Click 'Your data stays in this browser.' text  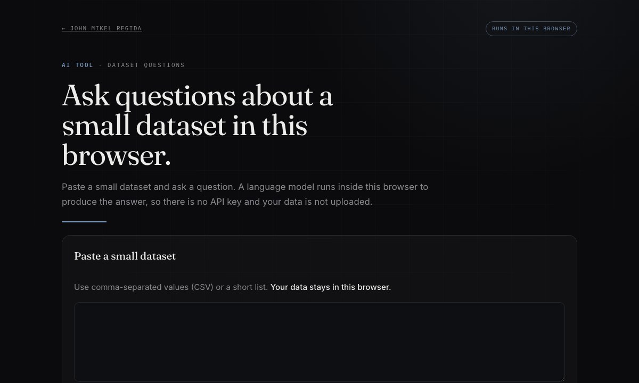pos(331,287)
